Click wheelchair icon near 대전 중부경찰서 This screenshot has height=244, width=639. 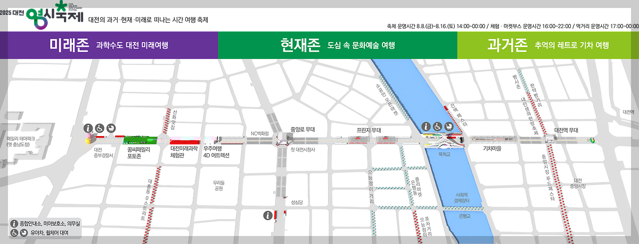pos(100,128)
